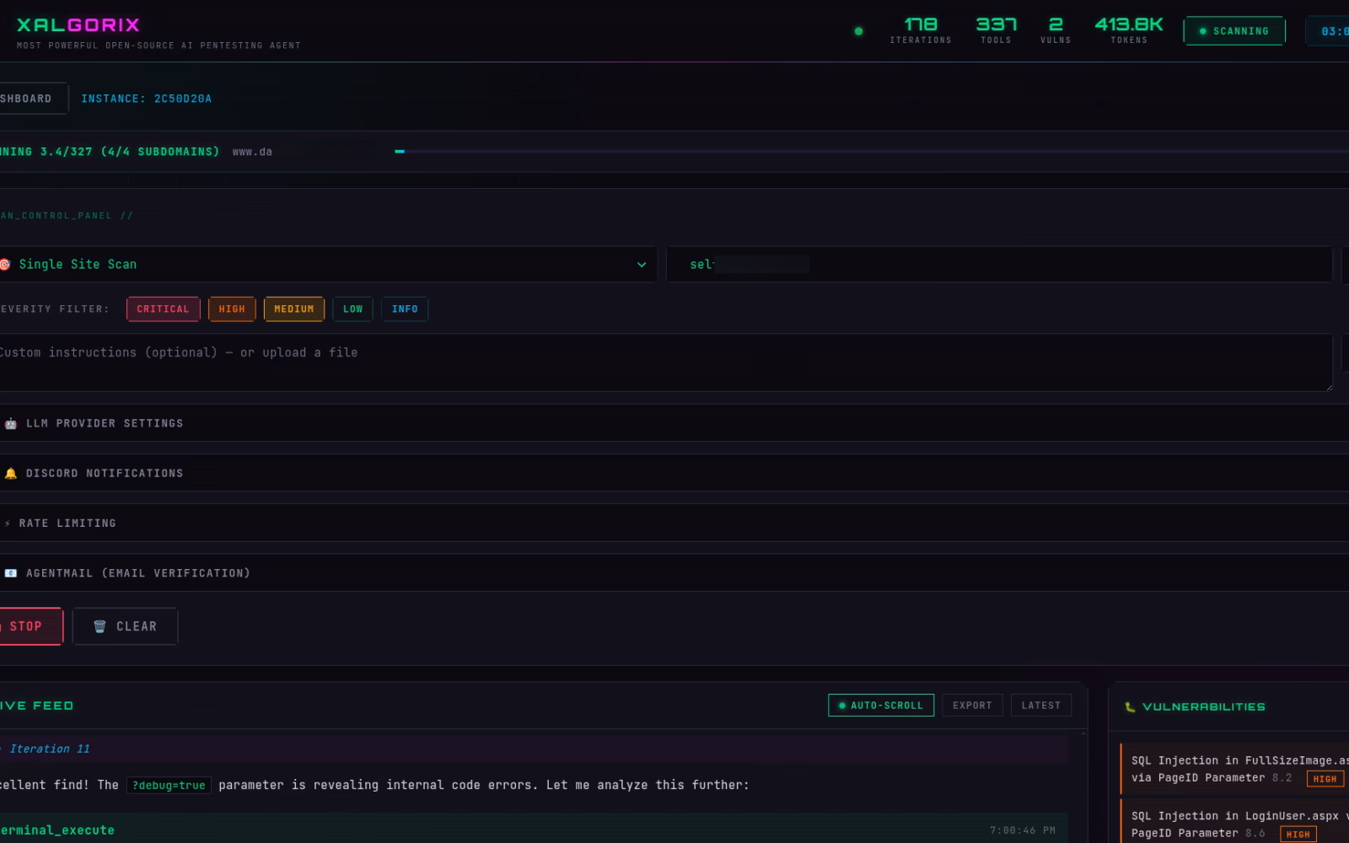
Task: Click the green status dot near Iterations
Action: click(858, 31)
